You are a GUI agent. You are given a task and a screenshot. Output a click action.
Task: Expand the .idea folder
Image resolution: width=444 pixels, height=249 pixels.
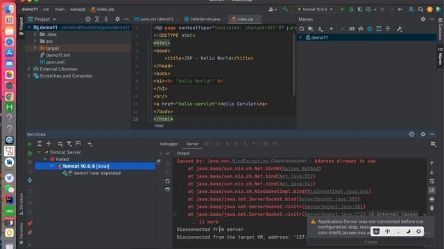[35, 35]
